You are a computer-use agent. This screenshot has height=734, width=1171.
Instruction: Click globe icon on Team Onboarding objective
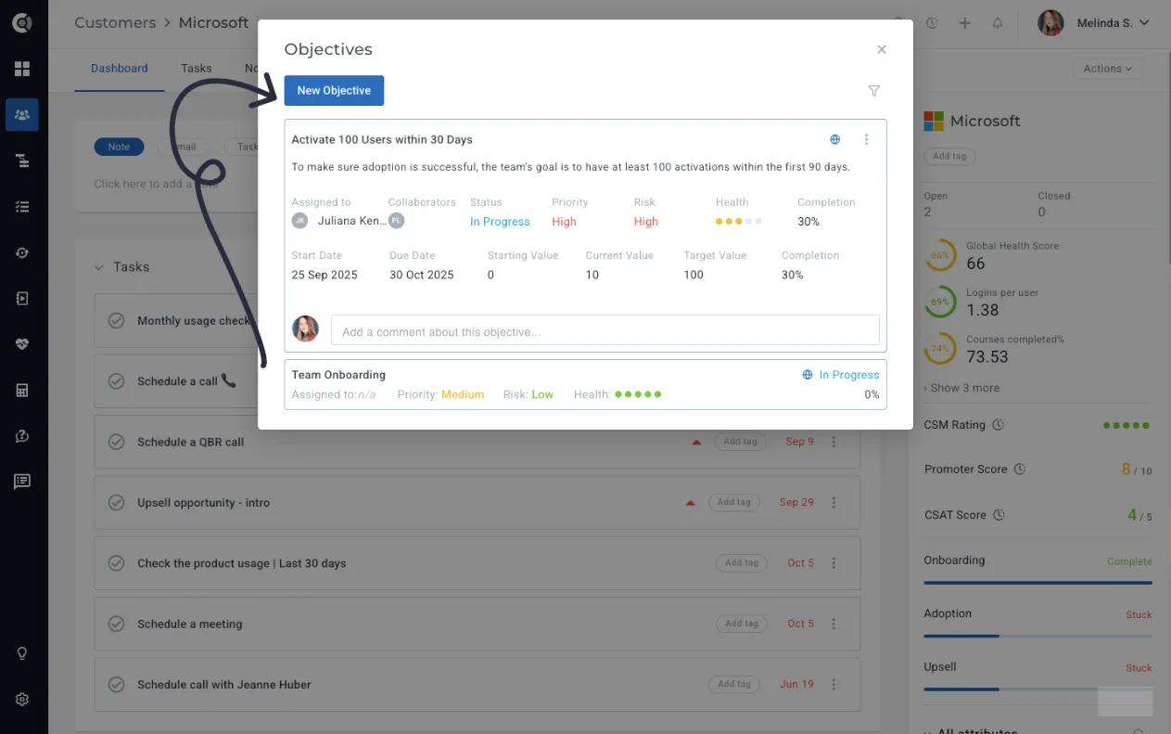[808, 375]
